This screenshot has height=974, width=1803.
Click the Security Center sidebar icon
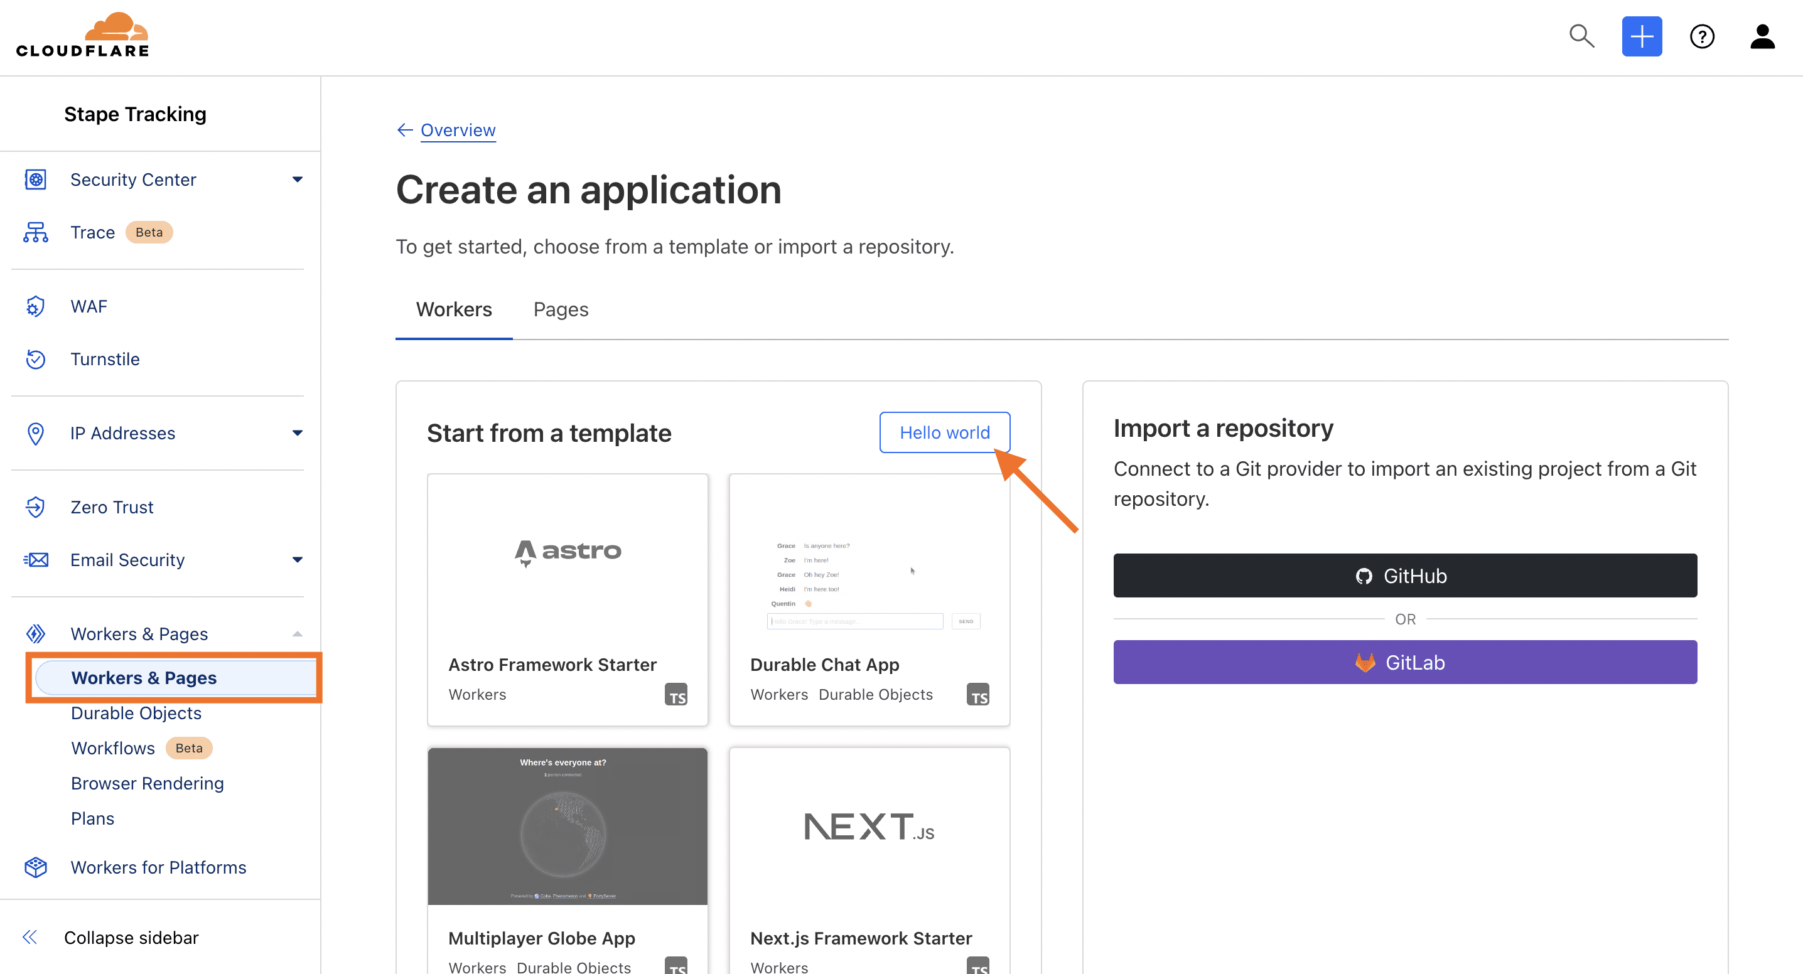[36, 179]
